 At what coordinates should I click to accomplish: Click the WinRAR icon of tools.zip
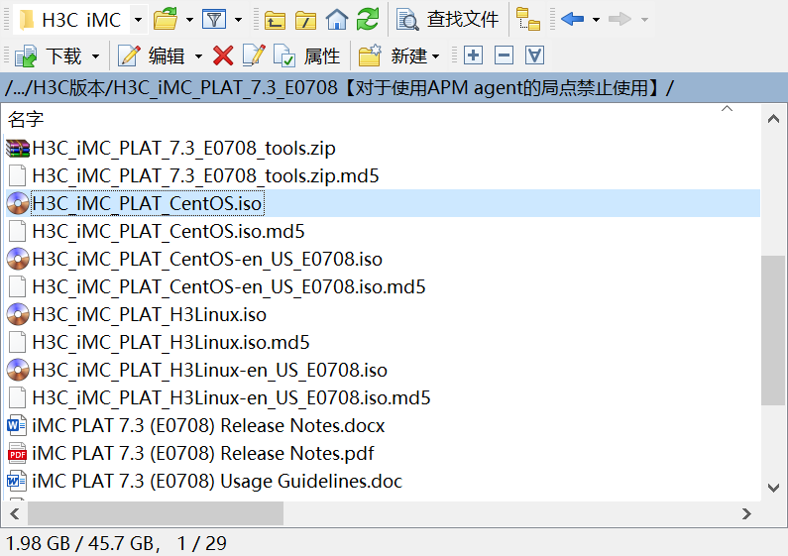coord(18,149)
